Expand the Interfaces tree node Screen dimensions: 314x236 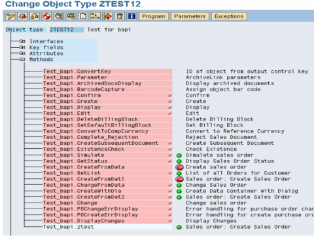point(22,41)
